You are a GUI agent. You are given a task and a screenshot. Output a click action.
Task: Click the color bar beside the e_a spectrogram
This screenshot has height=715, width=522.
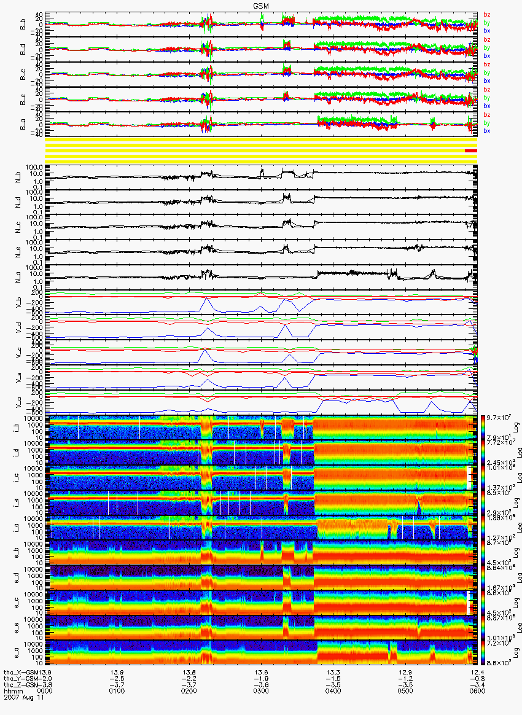483,653
